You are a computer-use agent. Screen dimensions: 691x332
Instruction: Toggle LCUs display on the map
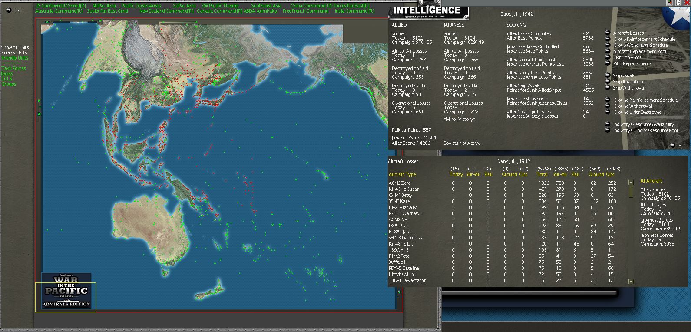(7, 79)
